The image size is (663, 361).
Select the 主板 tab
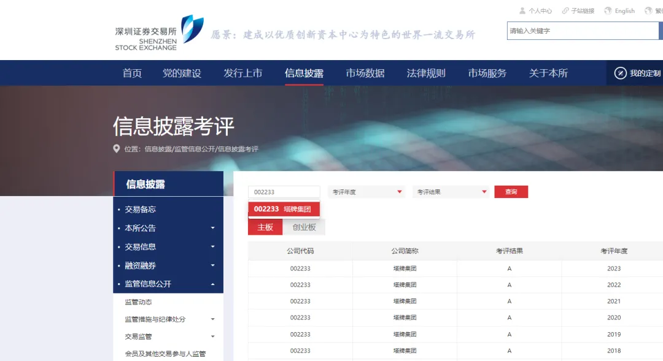click(x=265, y=226)
